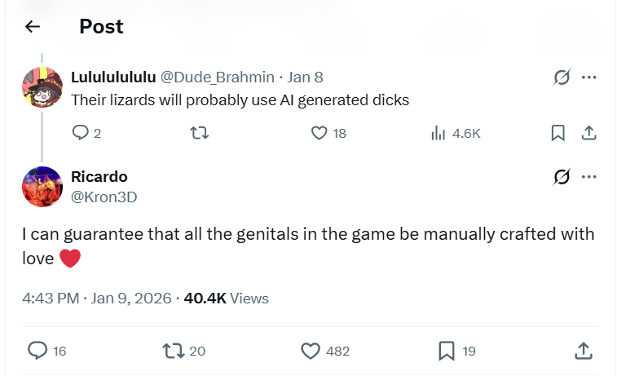The width and height of the screenshot is (617, 376).
Task: Like Ricardo's post with 482 likes
Action: [311, 351]
